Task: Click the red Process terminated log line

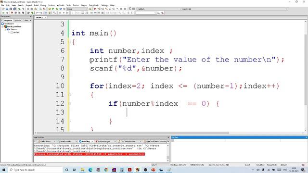Action: pyautogui.click(x=90, y=154)
